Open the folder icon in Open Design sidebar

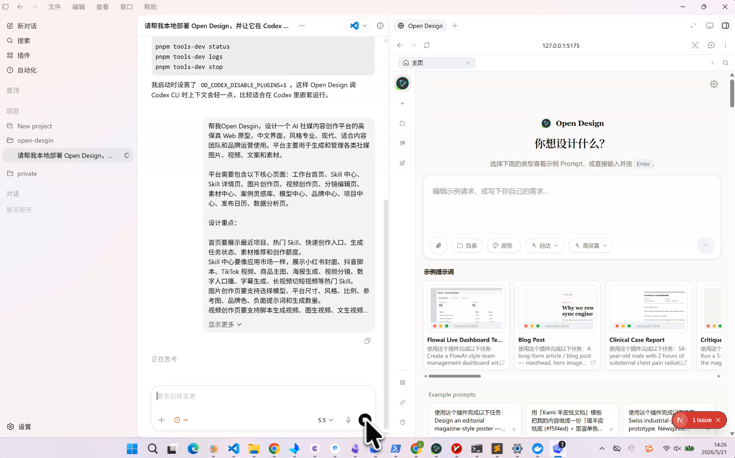click(x=402, y=123)
